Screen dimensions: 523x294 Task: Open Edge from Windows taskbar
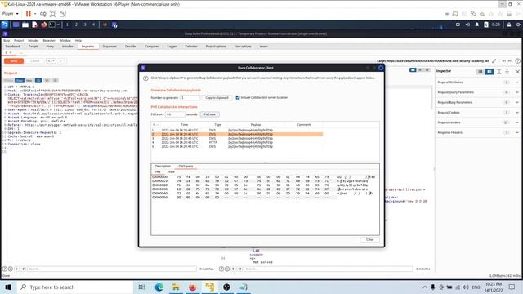pos(159,287)
